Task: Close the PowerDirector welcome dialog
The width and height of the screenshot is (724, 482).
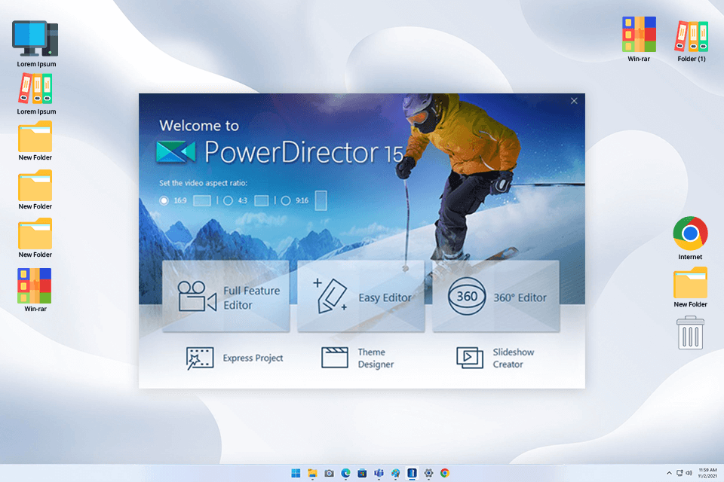Action: (574, 101)
